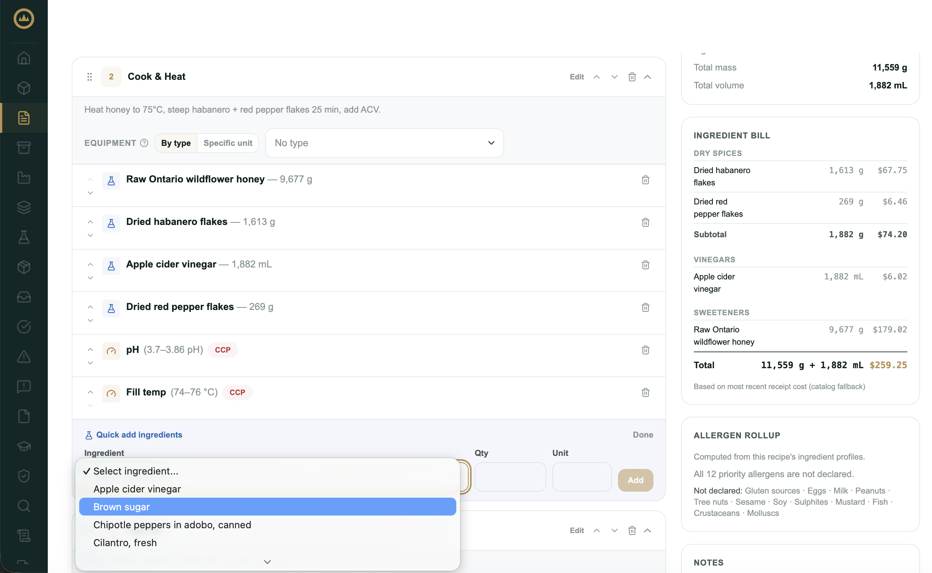Click the Total mass value 11,559 g
The height and width of the screenshot is (573, 932).
pyautogui.click(x=889, y=68)
